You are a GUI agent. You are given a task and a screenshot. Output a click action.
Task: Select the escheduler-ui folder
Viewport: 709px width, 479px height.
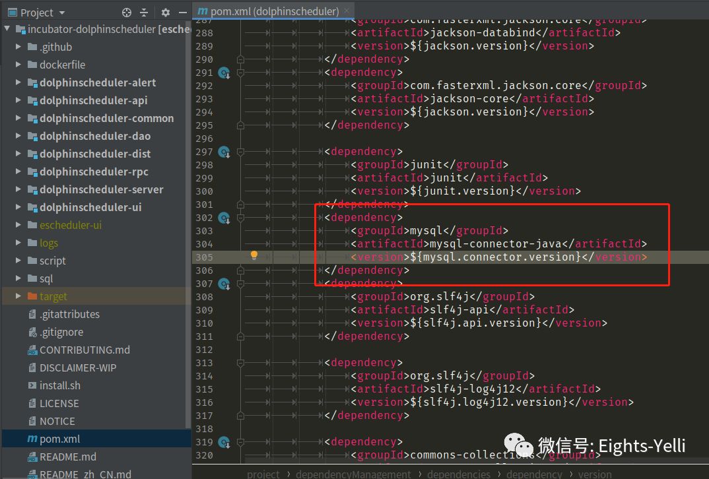tap(71, 225)
